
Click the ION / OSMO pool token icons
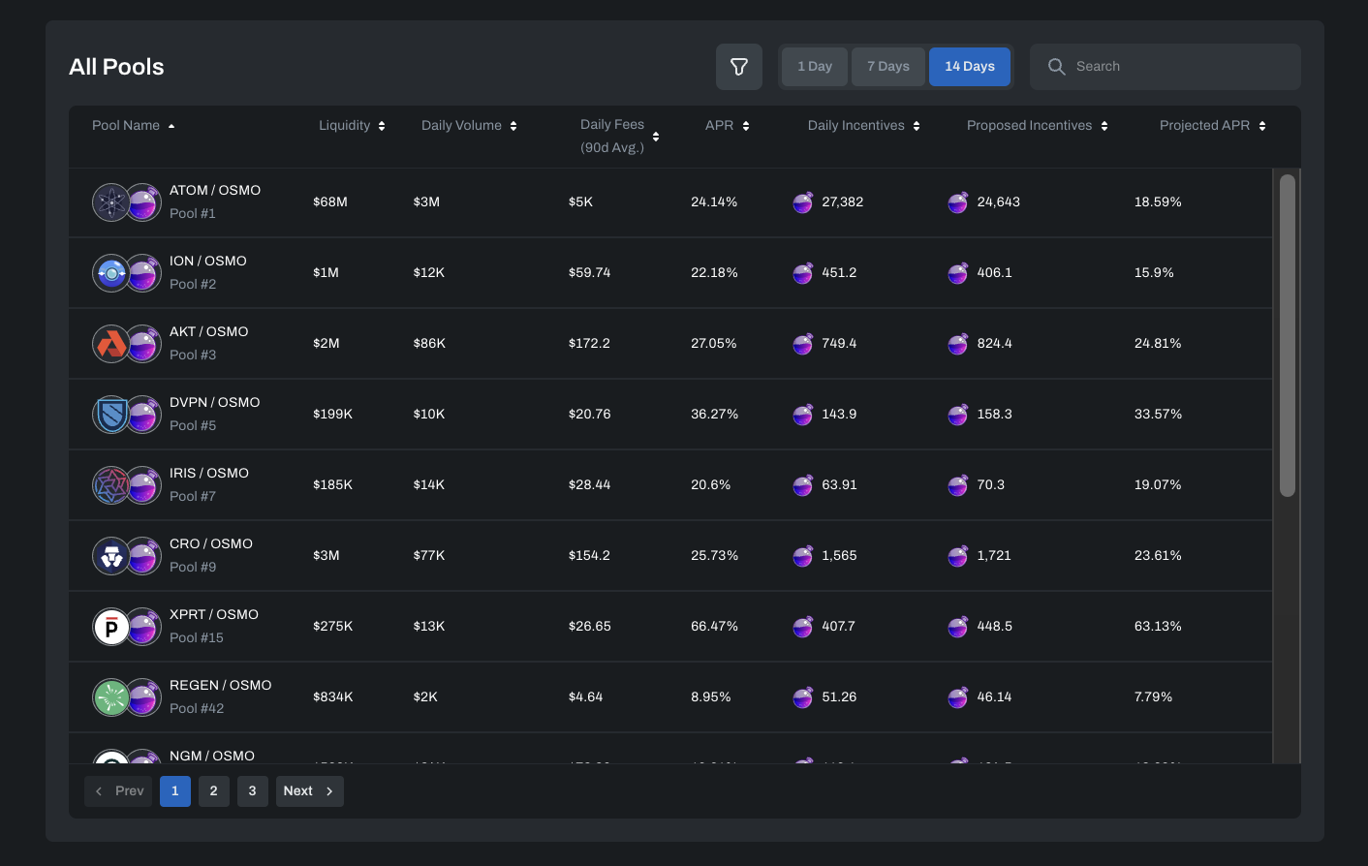127,273
